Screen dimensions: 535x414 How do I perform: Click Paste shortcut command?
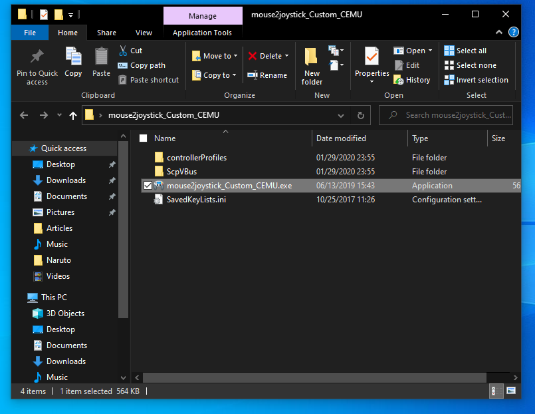coord(148,80)
